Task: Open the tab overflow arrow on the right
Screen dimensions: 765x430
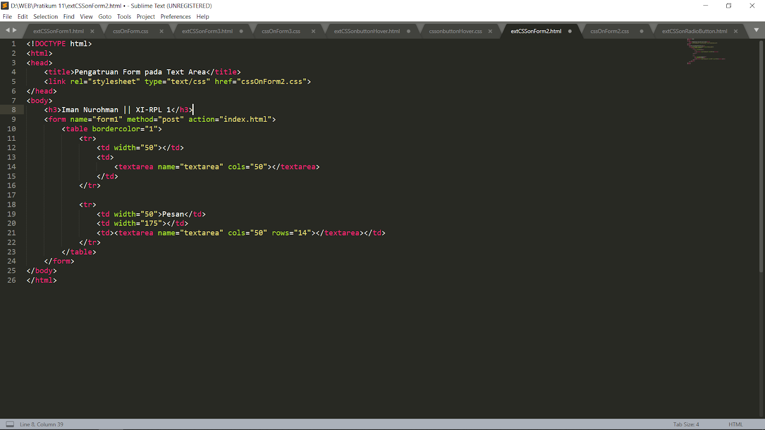Action: pos(756,30)
